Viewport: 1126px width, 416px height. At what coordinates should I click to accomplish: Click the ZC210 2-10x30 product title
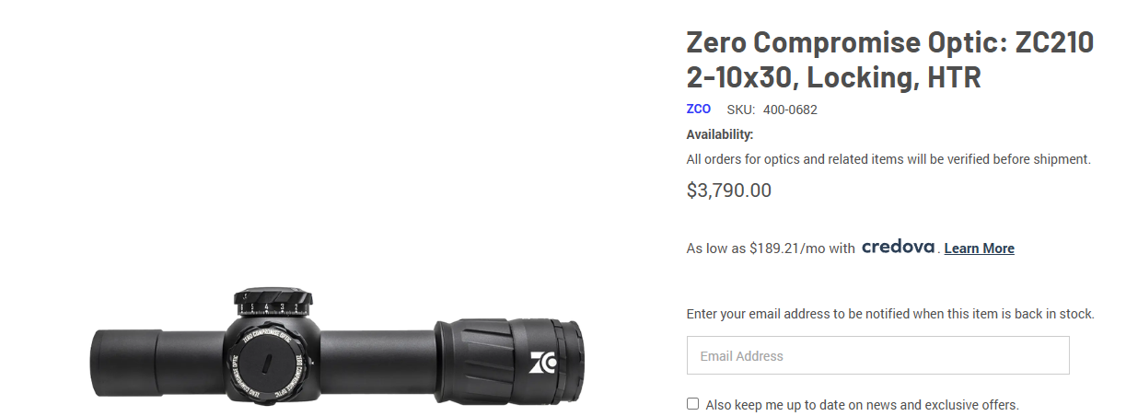coord(889,60)
